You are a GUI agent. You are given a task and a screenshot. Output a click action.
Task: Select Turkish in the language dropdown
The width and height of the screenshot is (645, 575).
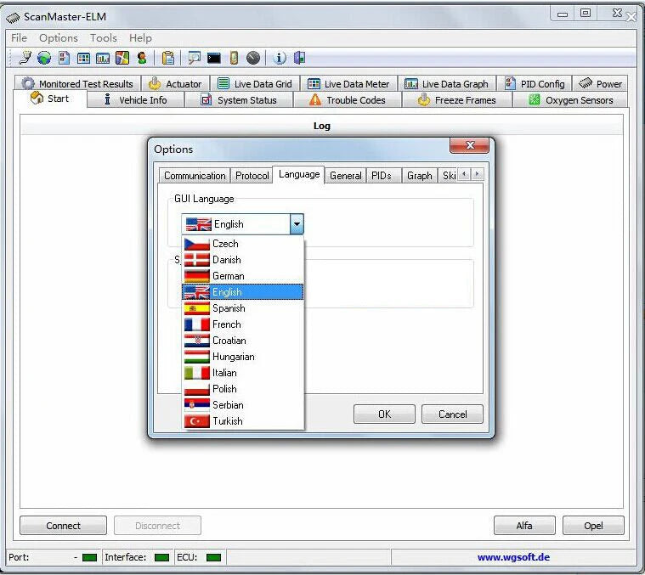click(x=227, y=421)
